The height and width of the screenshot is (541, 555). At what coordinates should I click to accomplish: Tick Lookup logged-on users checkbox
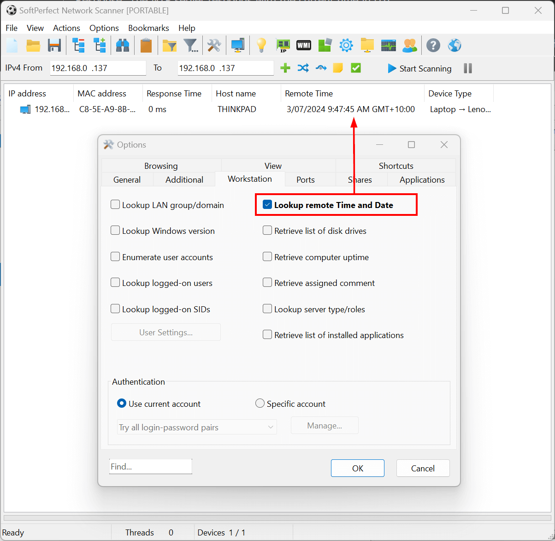(115, 283)
